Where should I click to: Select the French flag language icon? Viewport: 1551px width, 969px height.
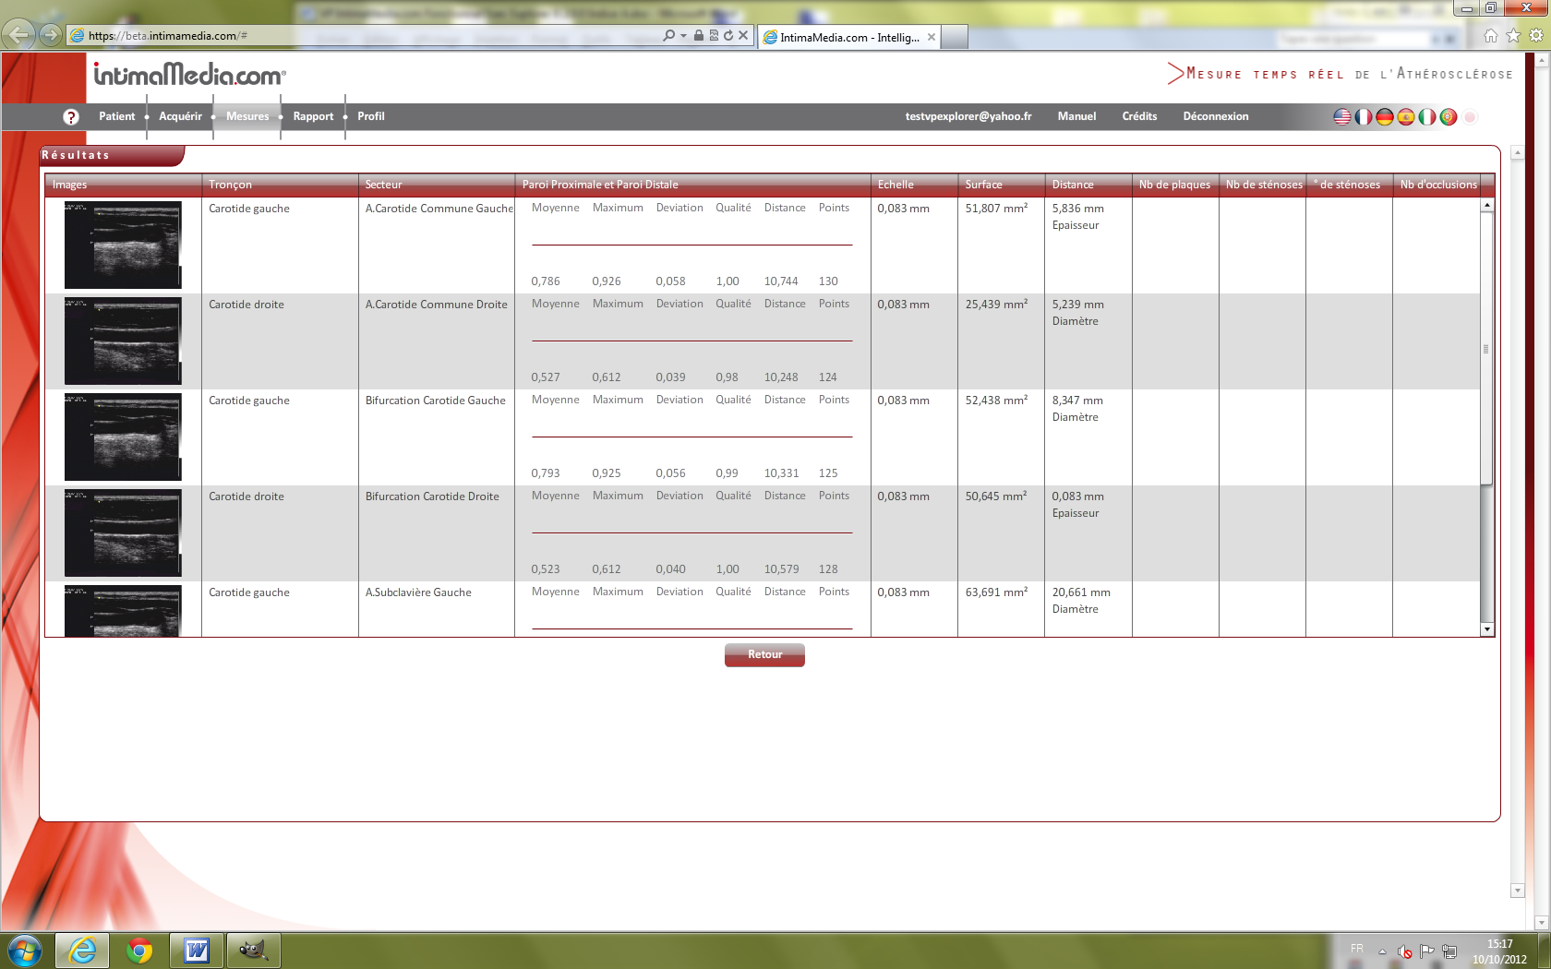click(x=1364, y=117)
